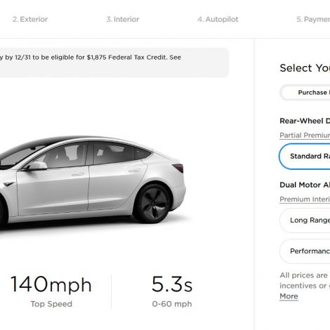Viewport: 330px width, 330px height.
Task: Pick the Performance option
Action: coord(305,251)
